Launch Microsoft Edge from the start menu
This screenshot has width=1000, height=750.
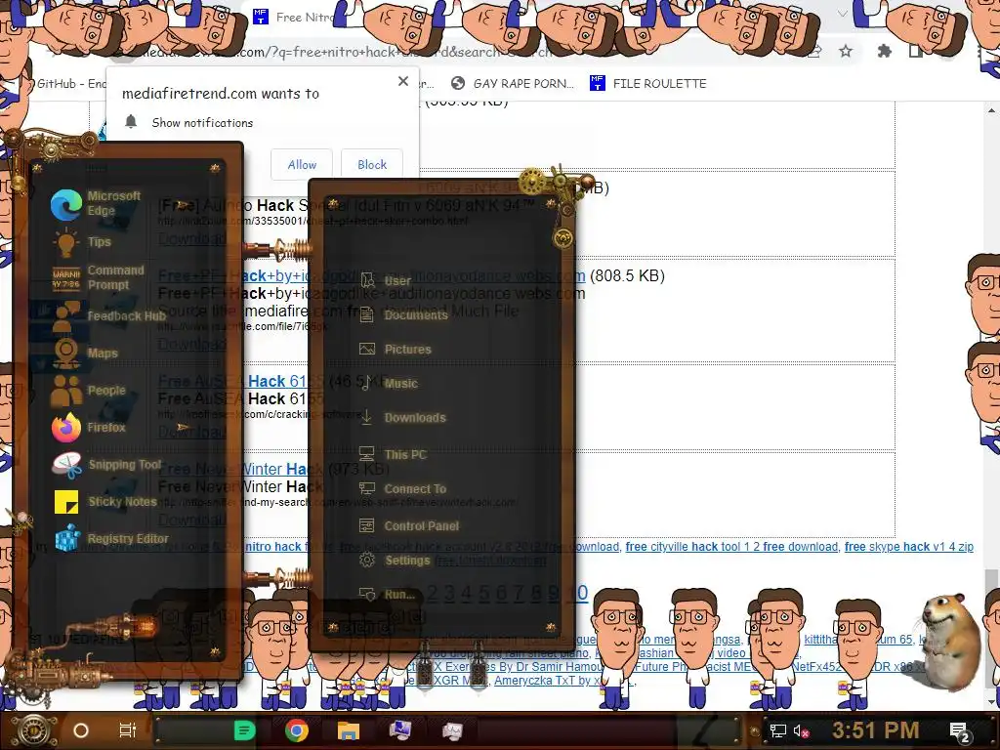(96, 204)
